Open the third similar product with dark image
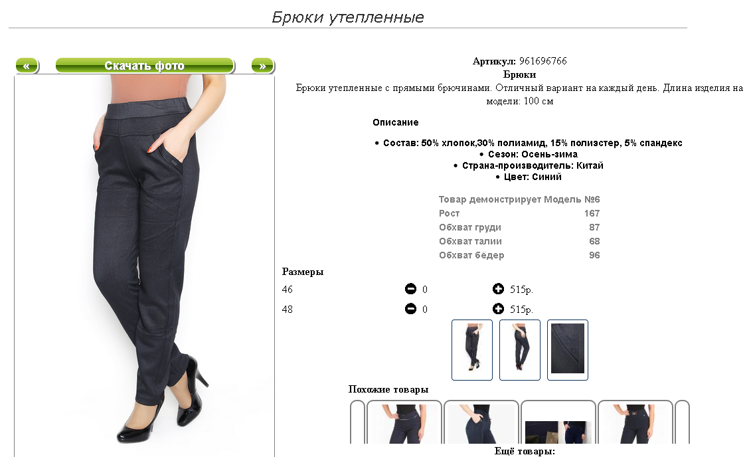The width and height of the screenshot is (753, 457). tap(558, 422)
